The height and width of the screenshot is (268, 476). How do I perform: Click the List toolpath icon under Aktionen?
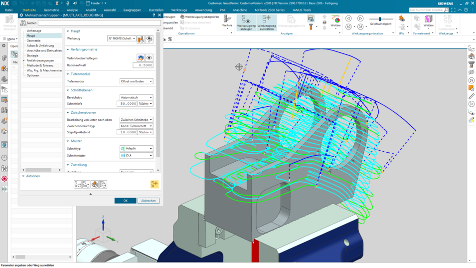(103, 185)
